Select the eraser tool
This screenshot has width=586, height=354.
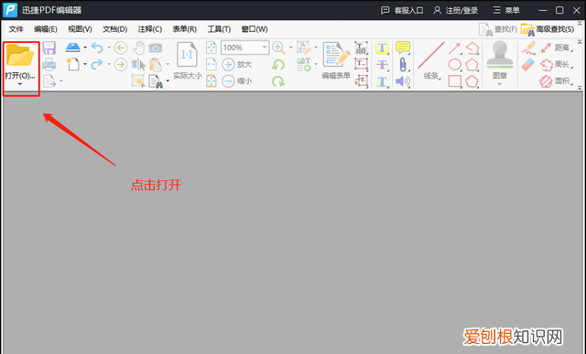[x=528, y=64]
